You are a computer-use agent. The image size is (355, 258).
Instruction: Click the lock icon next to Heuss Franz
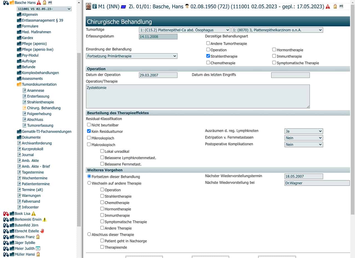[x=38, y=237]
